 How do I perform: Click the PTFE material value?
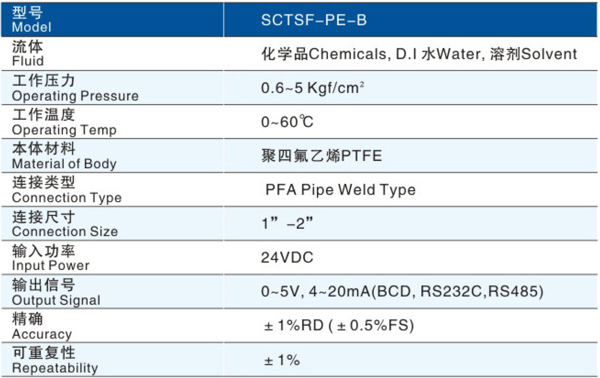[x=322, y=156]
